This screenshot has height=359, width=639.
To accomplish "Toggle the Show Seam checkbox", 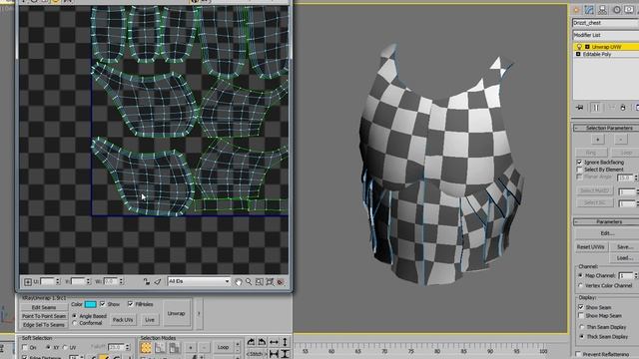I will point(581,307).
